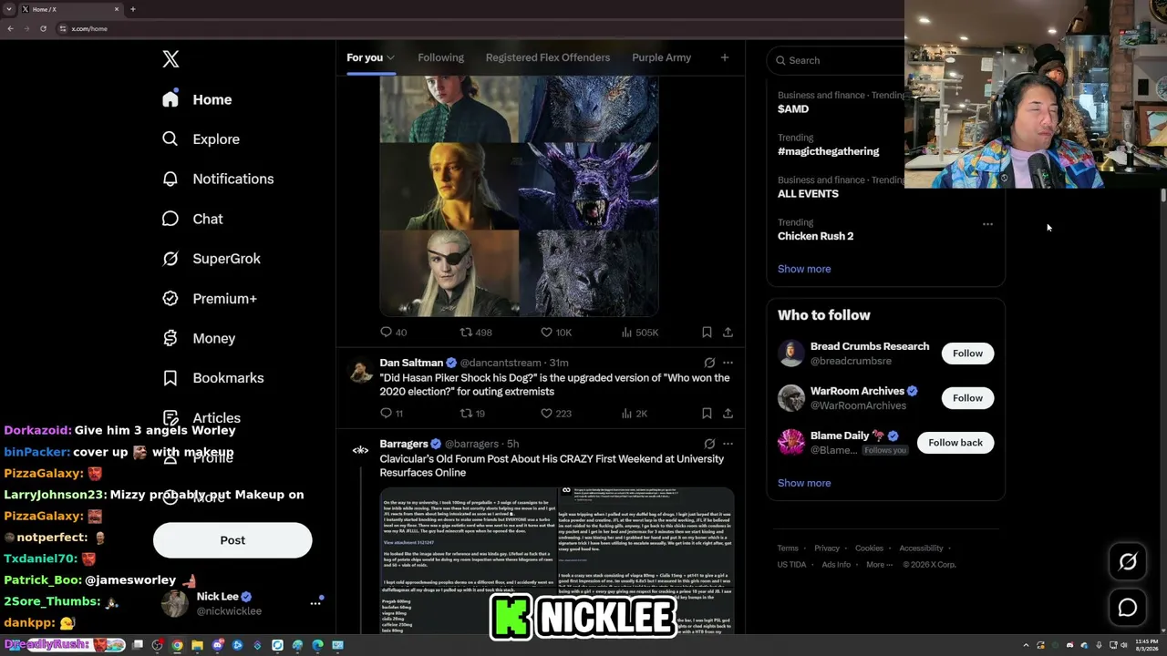This screenshot has width=1167, height=656.
Task: Expand the For you dropdown arrow
Action: (390, 58)
